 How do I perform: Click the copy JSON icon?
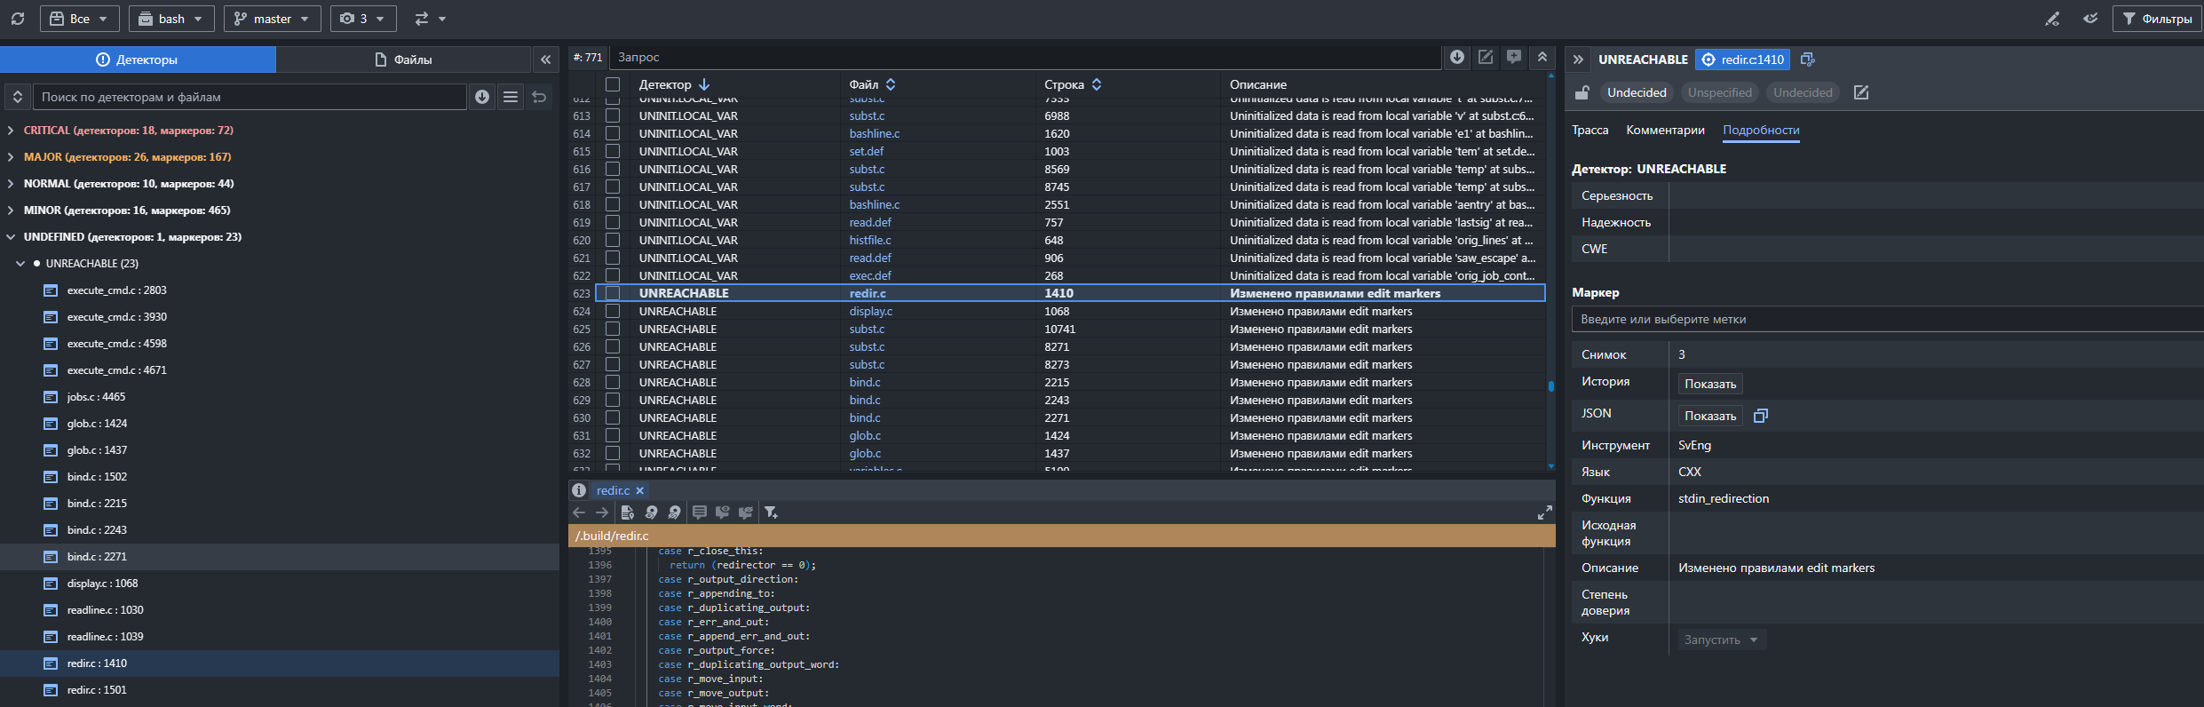[x=1761, y=416]
